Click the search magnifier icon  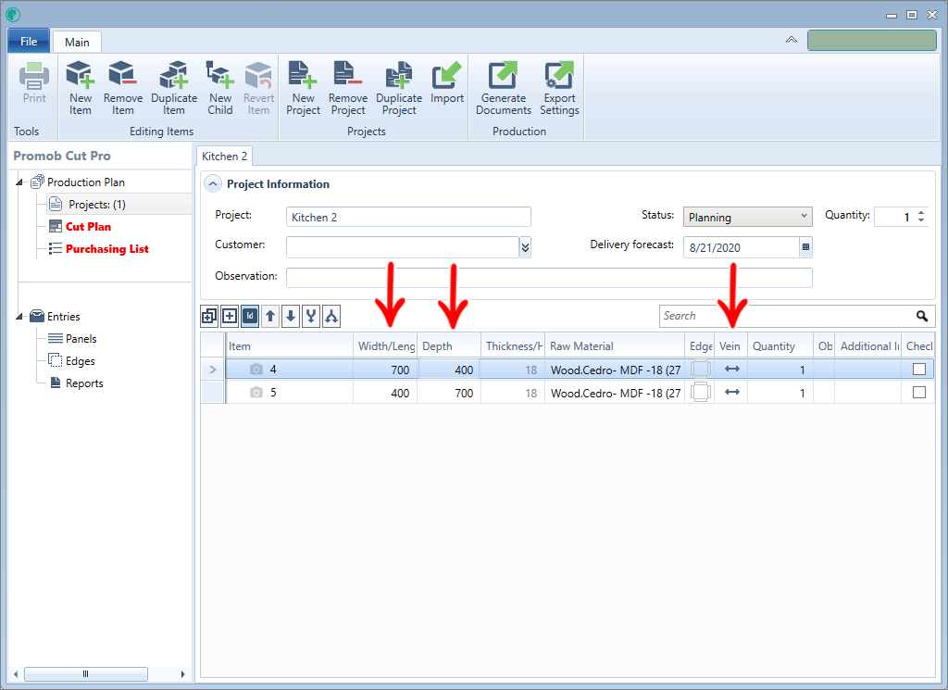coord(922,316)
